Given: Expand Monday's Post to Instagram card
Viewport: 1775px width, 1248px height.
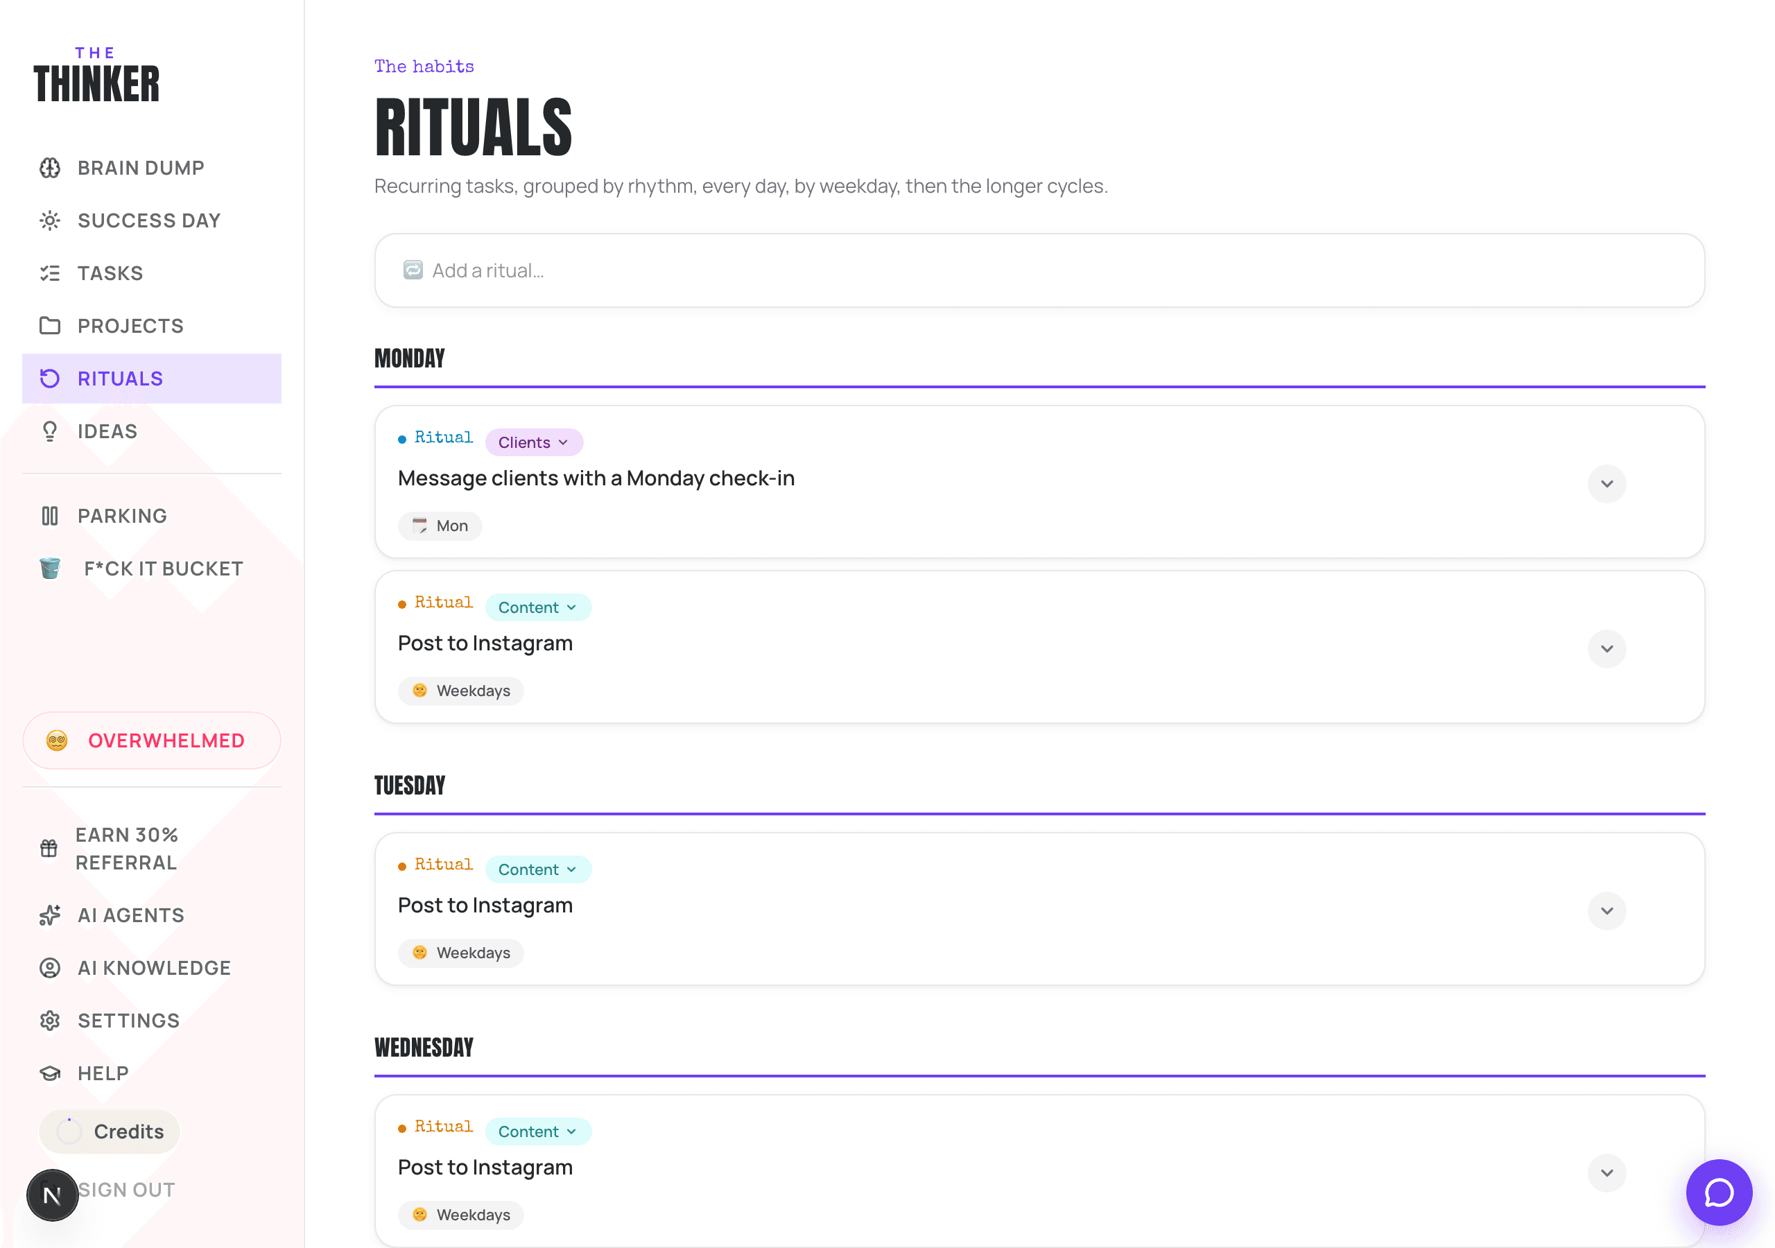Looking at the screenshot, I should pyautogui.click(x=1607, y=649).
